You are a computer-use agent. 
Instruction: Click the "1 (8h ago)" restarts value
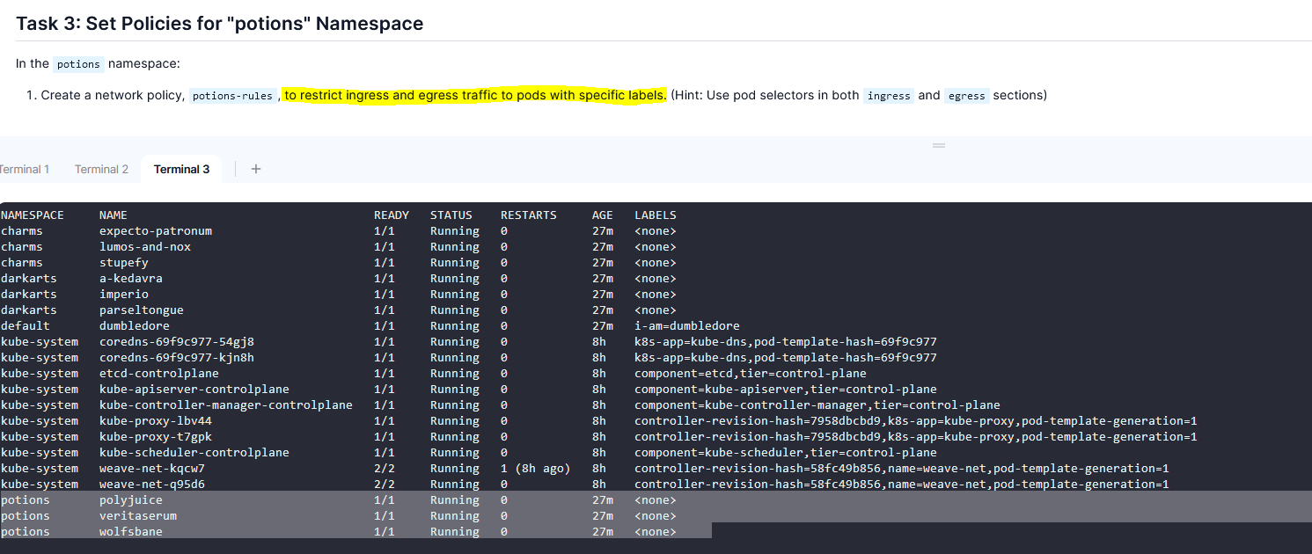(x=536, y=468)
